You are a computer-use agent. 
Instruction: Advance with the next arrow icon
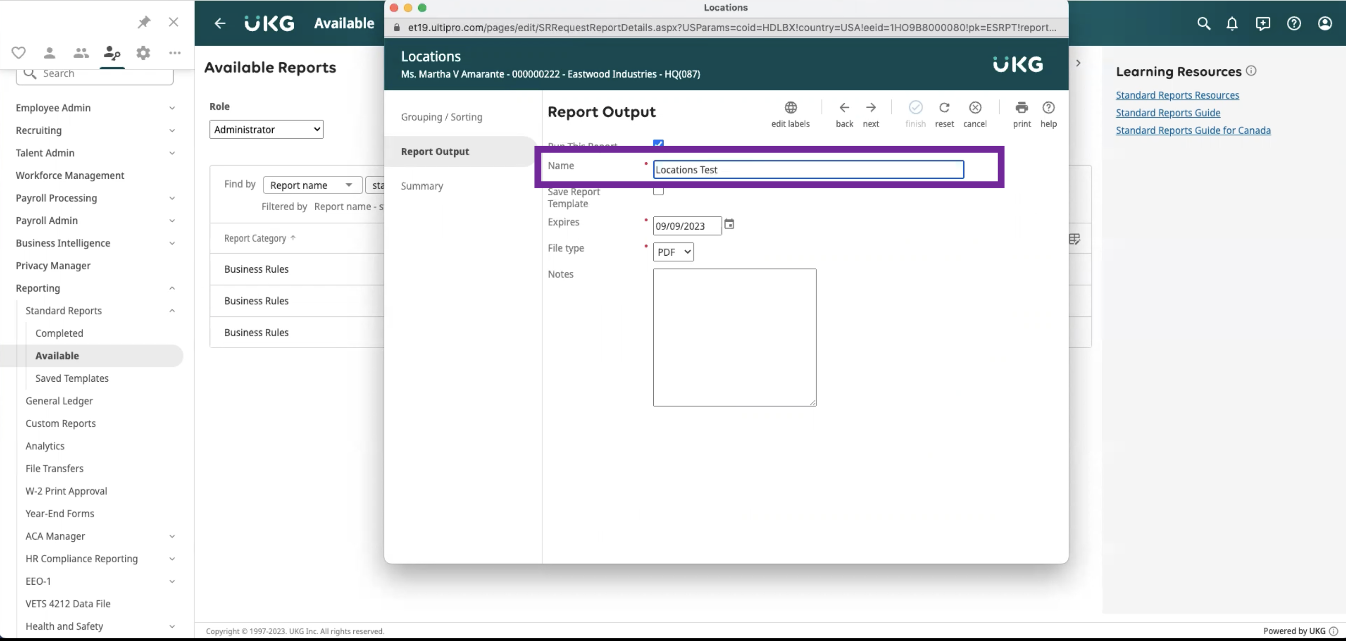[871, 108]
